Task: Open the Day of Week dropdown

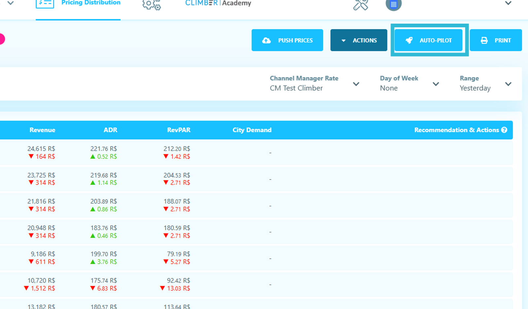Action: (410, 83)
